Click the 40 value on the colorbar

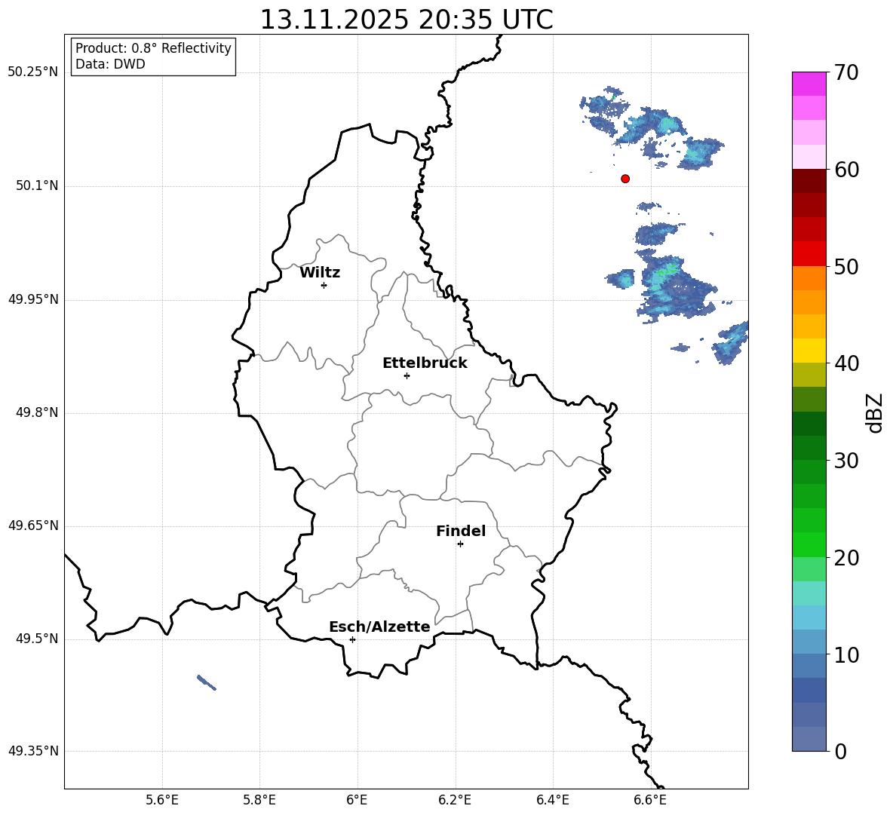(x=846, y=363)
